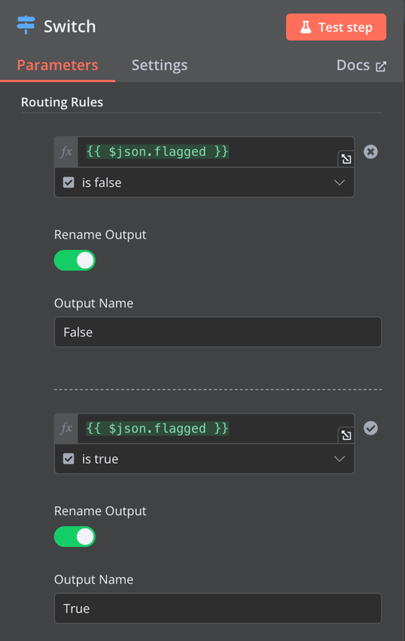
Task: Select the Parameters tab
Action: pyautogui.click(x=57, y=65)
